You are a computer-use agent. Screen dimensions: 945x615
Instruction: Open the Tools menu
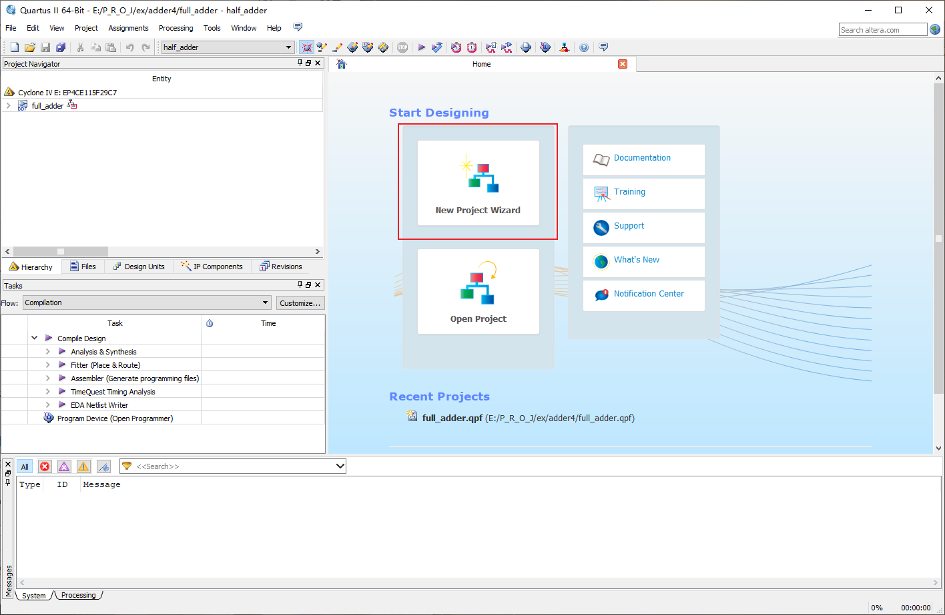coord(212,28)
